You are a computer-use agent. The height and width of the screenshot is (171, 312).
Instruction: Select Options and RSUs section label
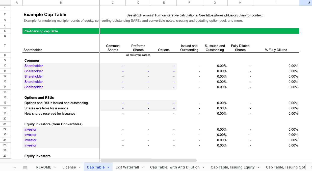(39, 98)
